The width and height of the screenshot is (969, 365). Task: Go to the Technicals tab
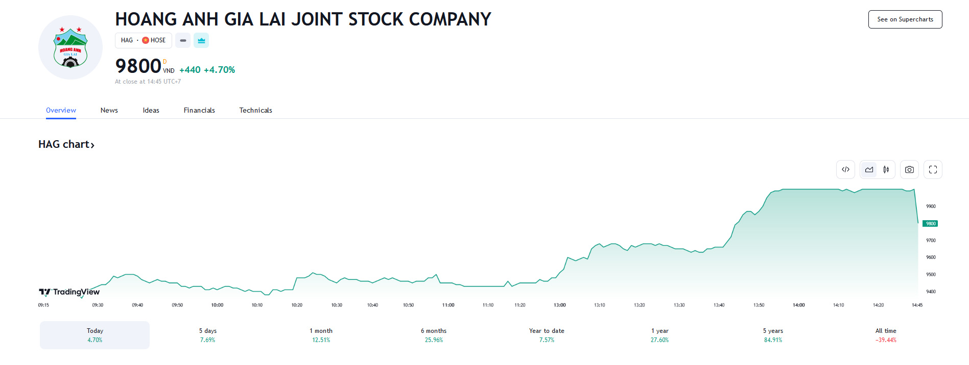point(255,110)
